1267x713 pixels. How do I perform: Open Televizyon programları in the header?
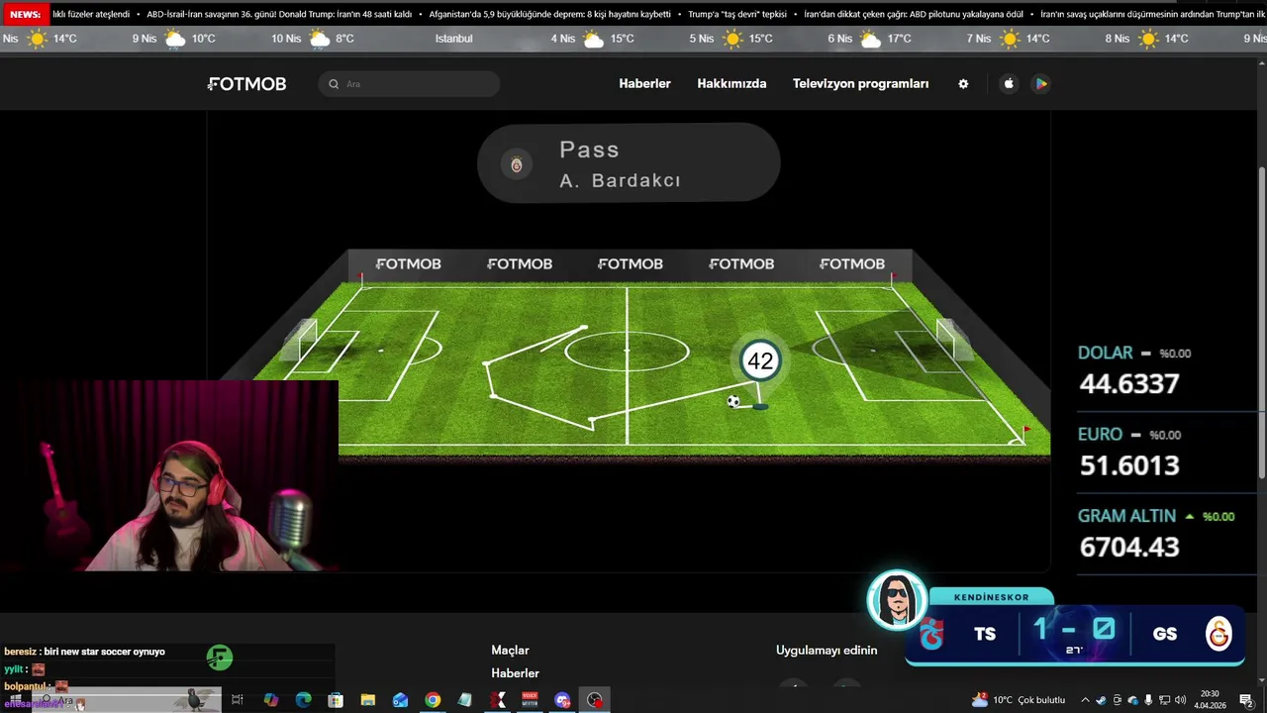860,84
